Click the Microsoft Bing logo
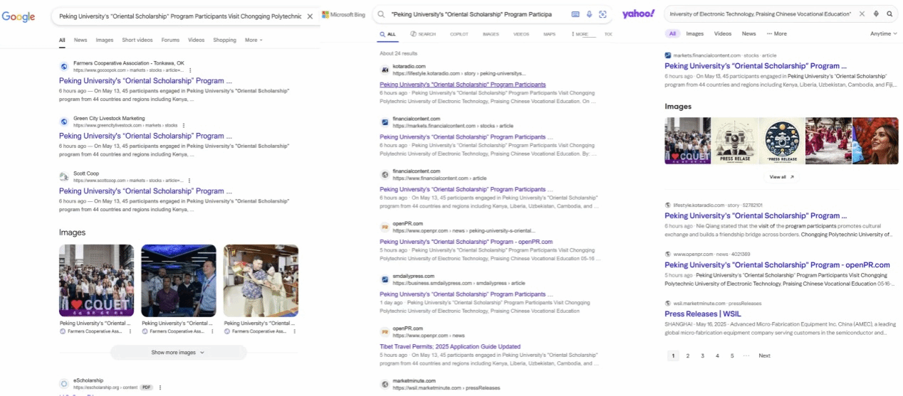This screenshot has width=903, height=396. click(x=345, y=15)
